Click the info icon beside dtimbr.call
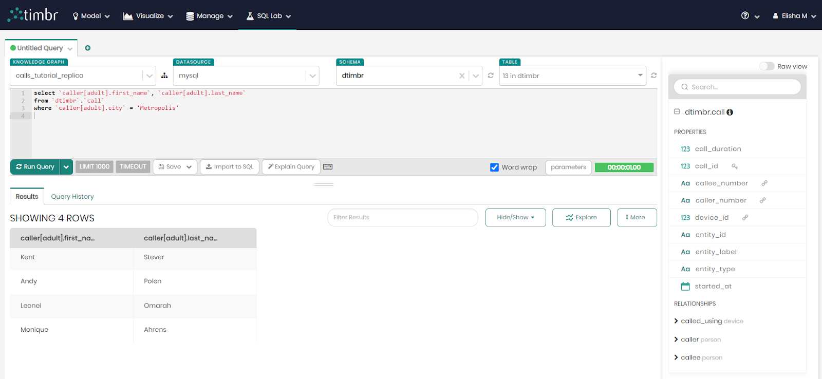The height and width of the screenshot is (379, 822). point(730,112)
